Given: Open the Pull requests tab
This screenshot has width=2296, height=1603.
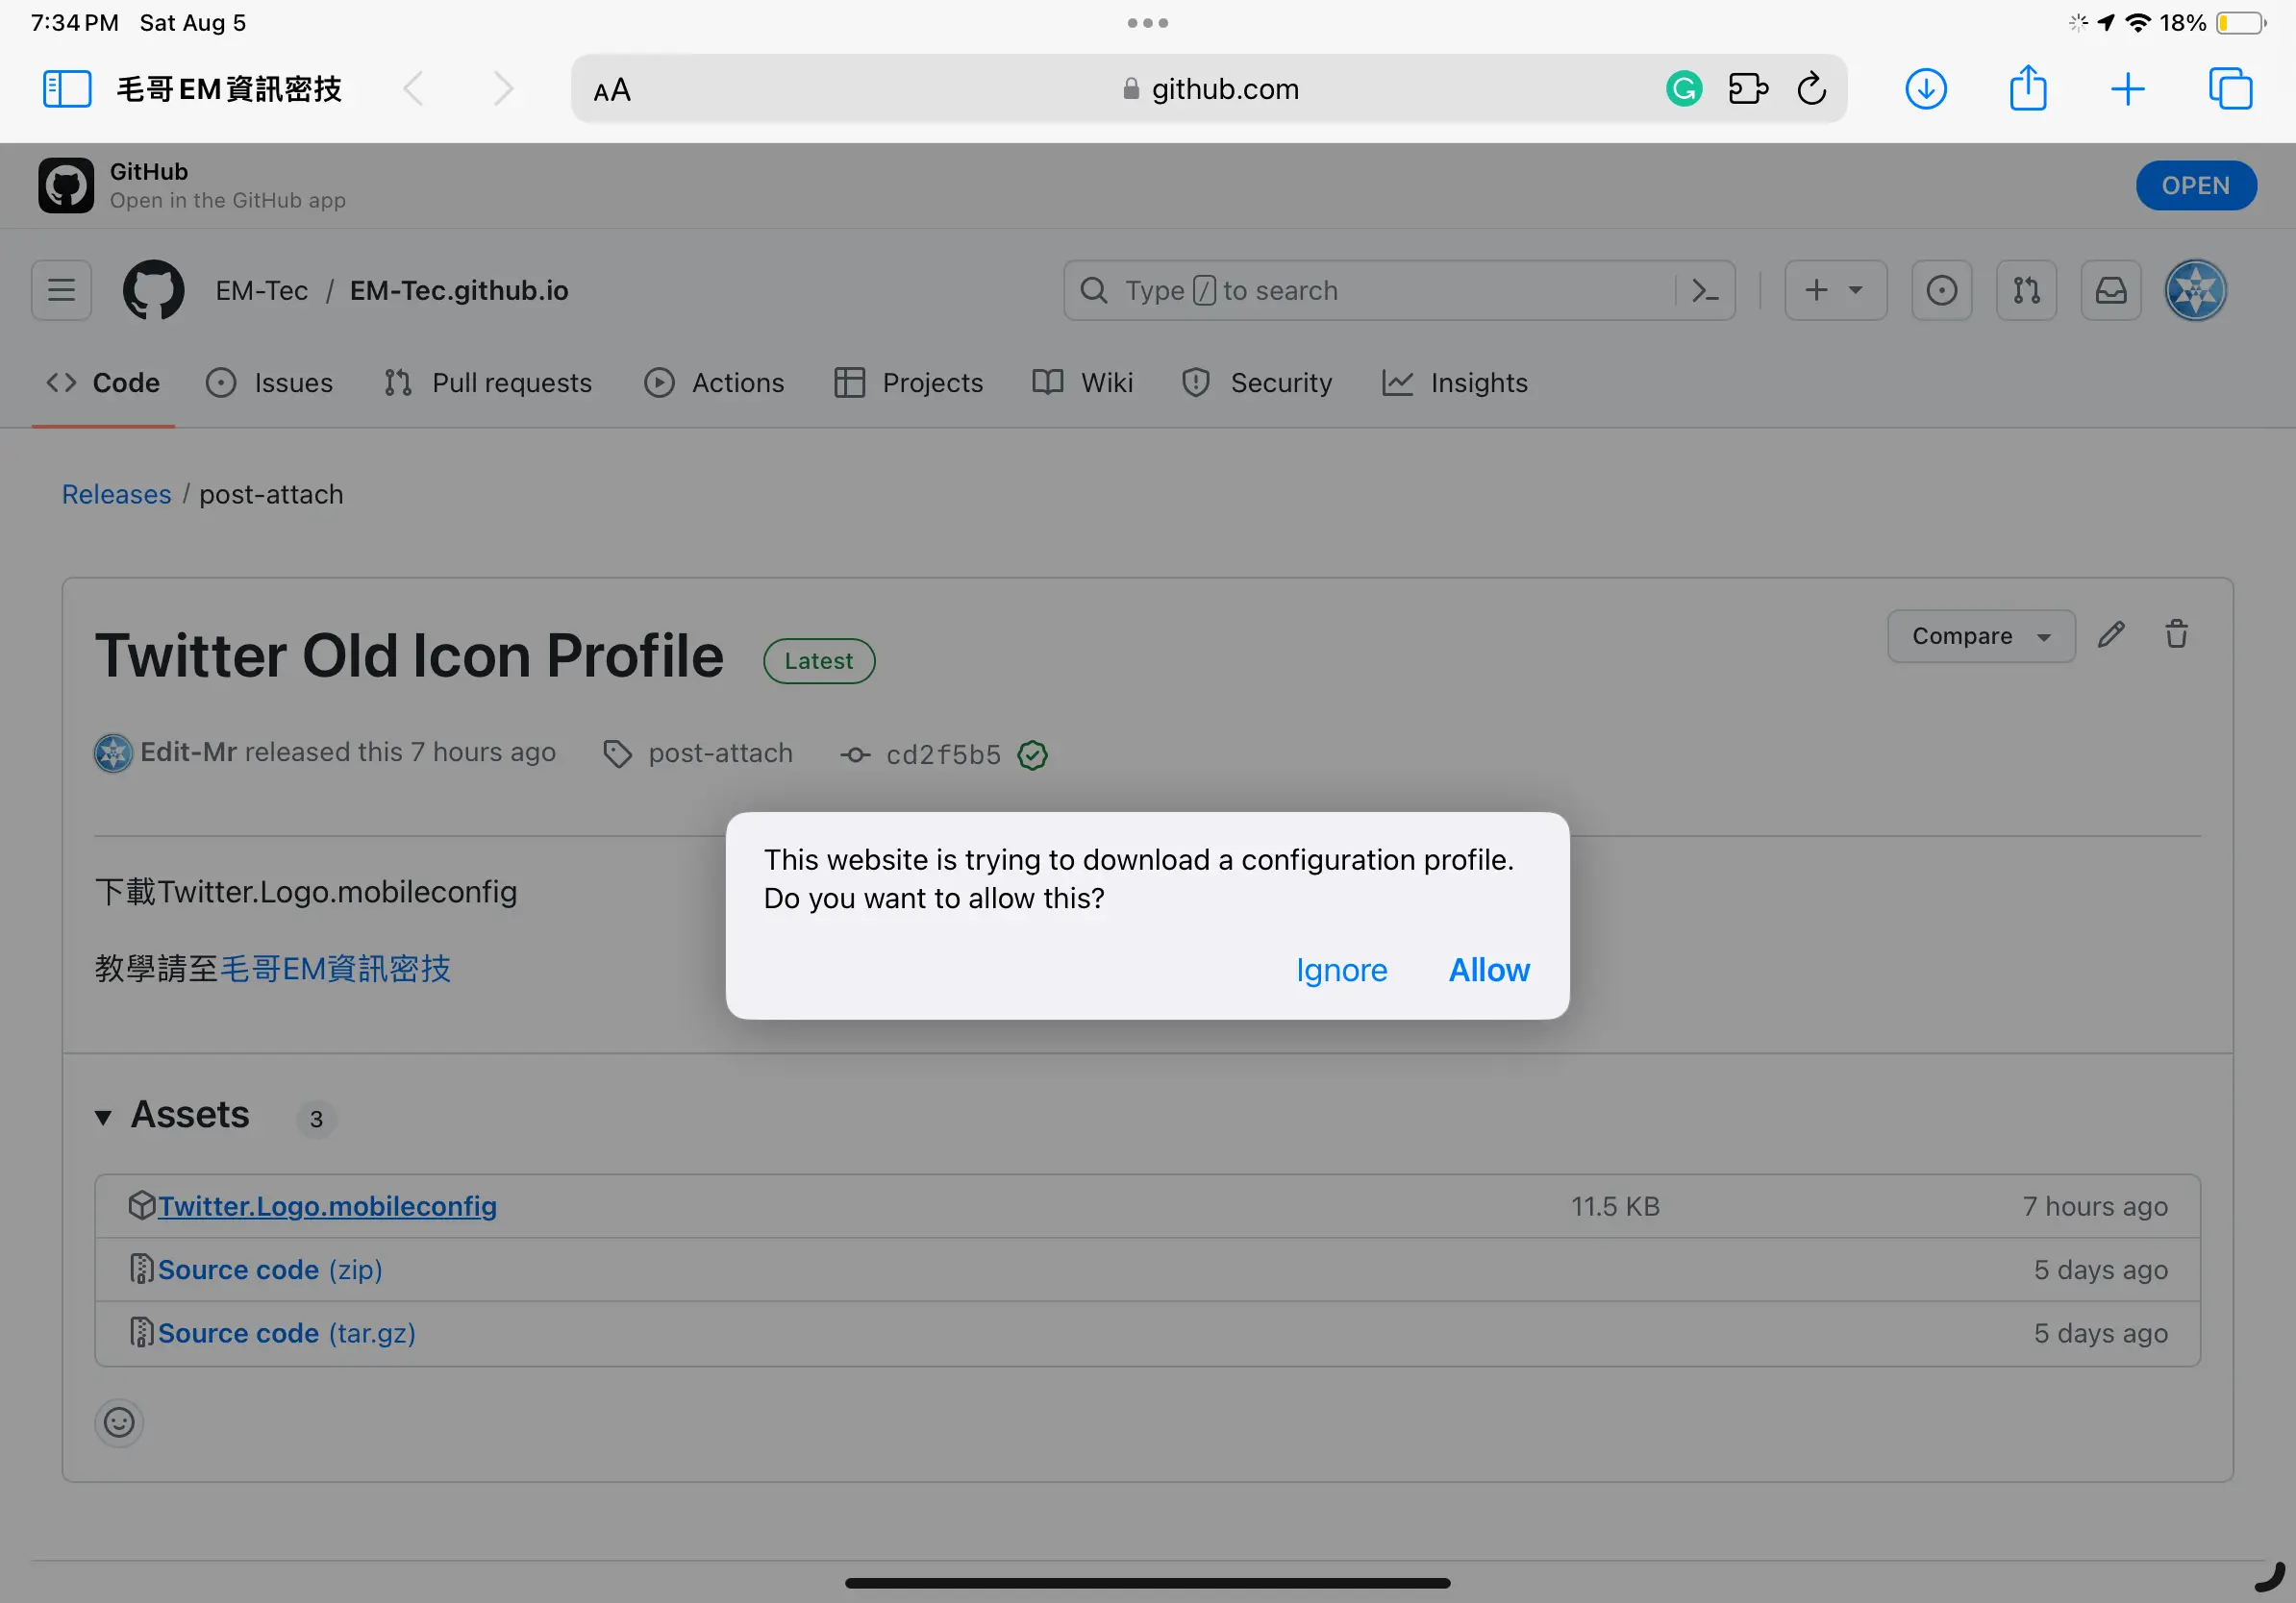Looking at the screenshot, I should [x=488, y=383].
